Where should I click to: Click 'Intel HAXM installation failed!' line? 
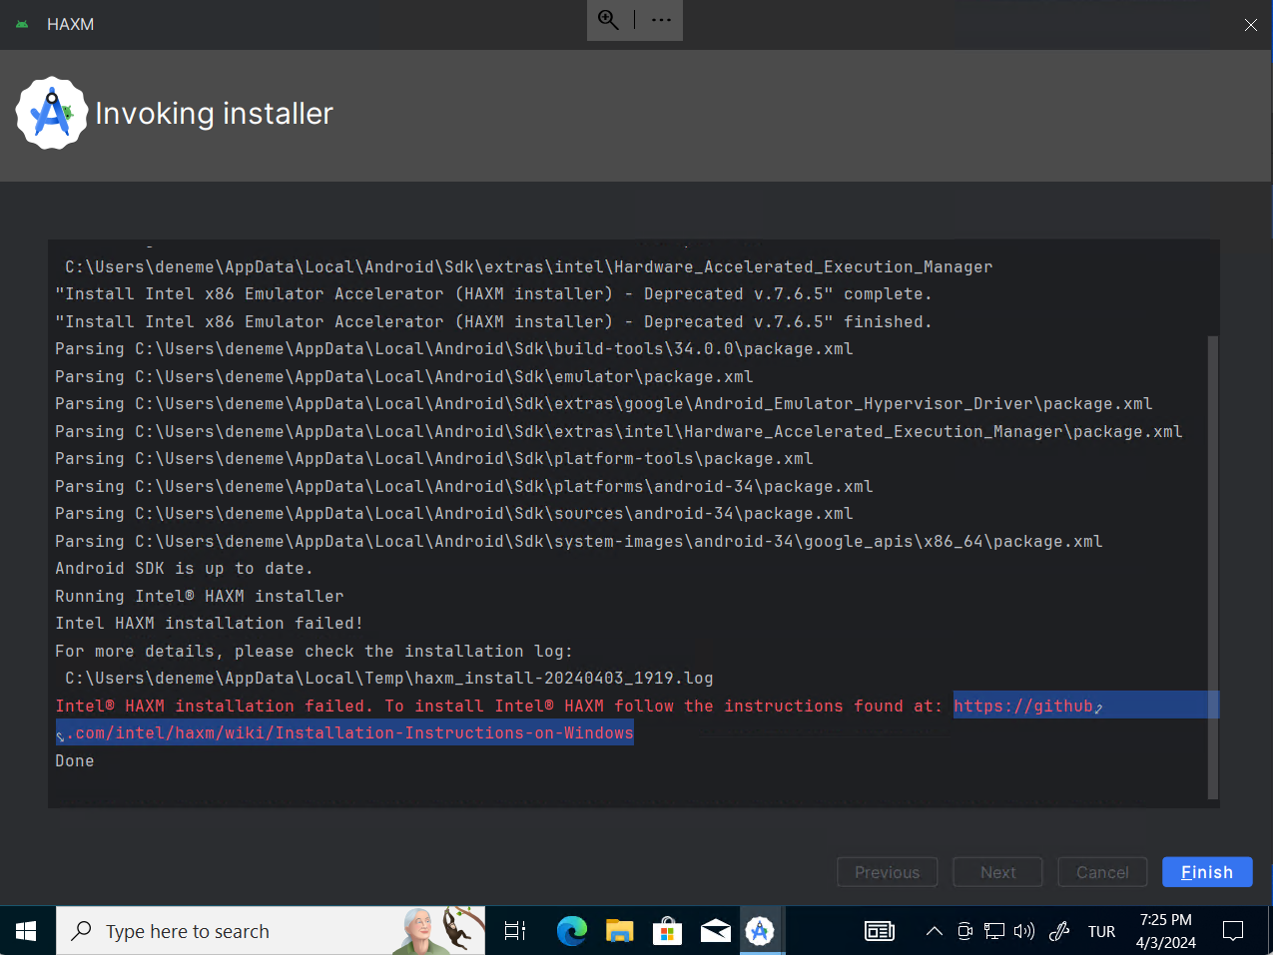click(210, 623)
